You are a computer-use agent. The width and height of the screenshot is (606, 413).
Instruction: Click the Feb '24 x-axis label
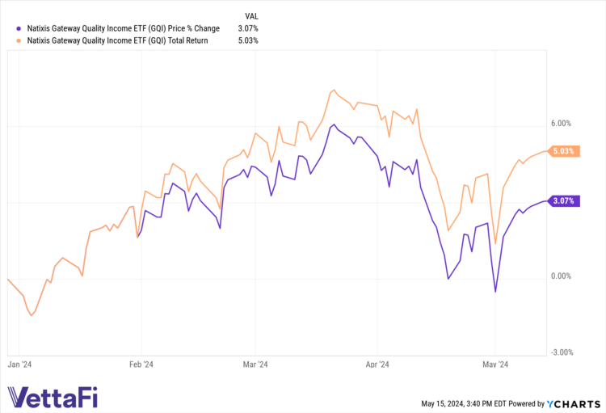[141, 365]
